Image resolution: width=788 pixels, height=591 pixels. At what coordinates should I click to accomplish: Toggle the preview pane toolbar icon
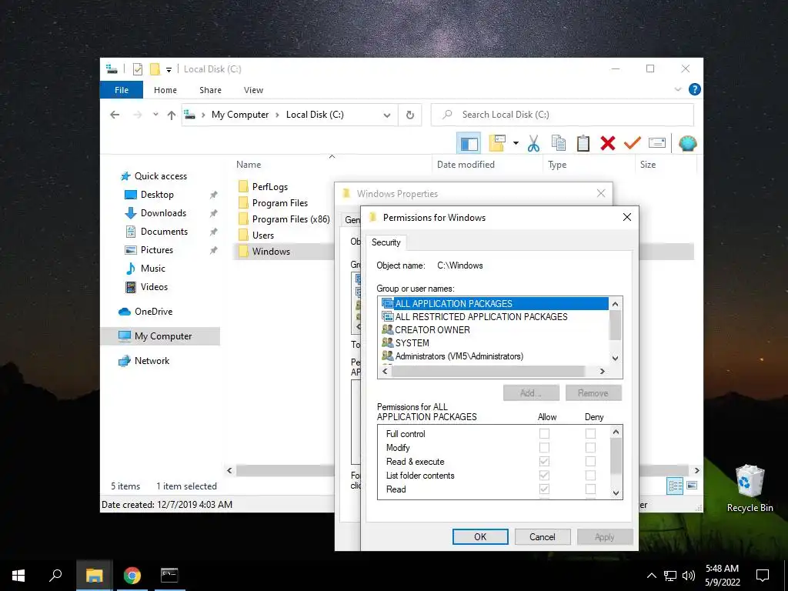coord(469,144)
